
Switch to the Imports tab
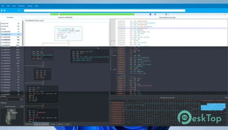(x=60, y=124)
